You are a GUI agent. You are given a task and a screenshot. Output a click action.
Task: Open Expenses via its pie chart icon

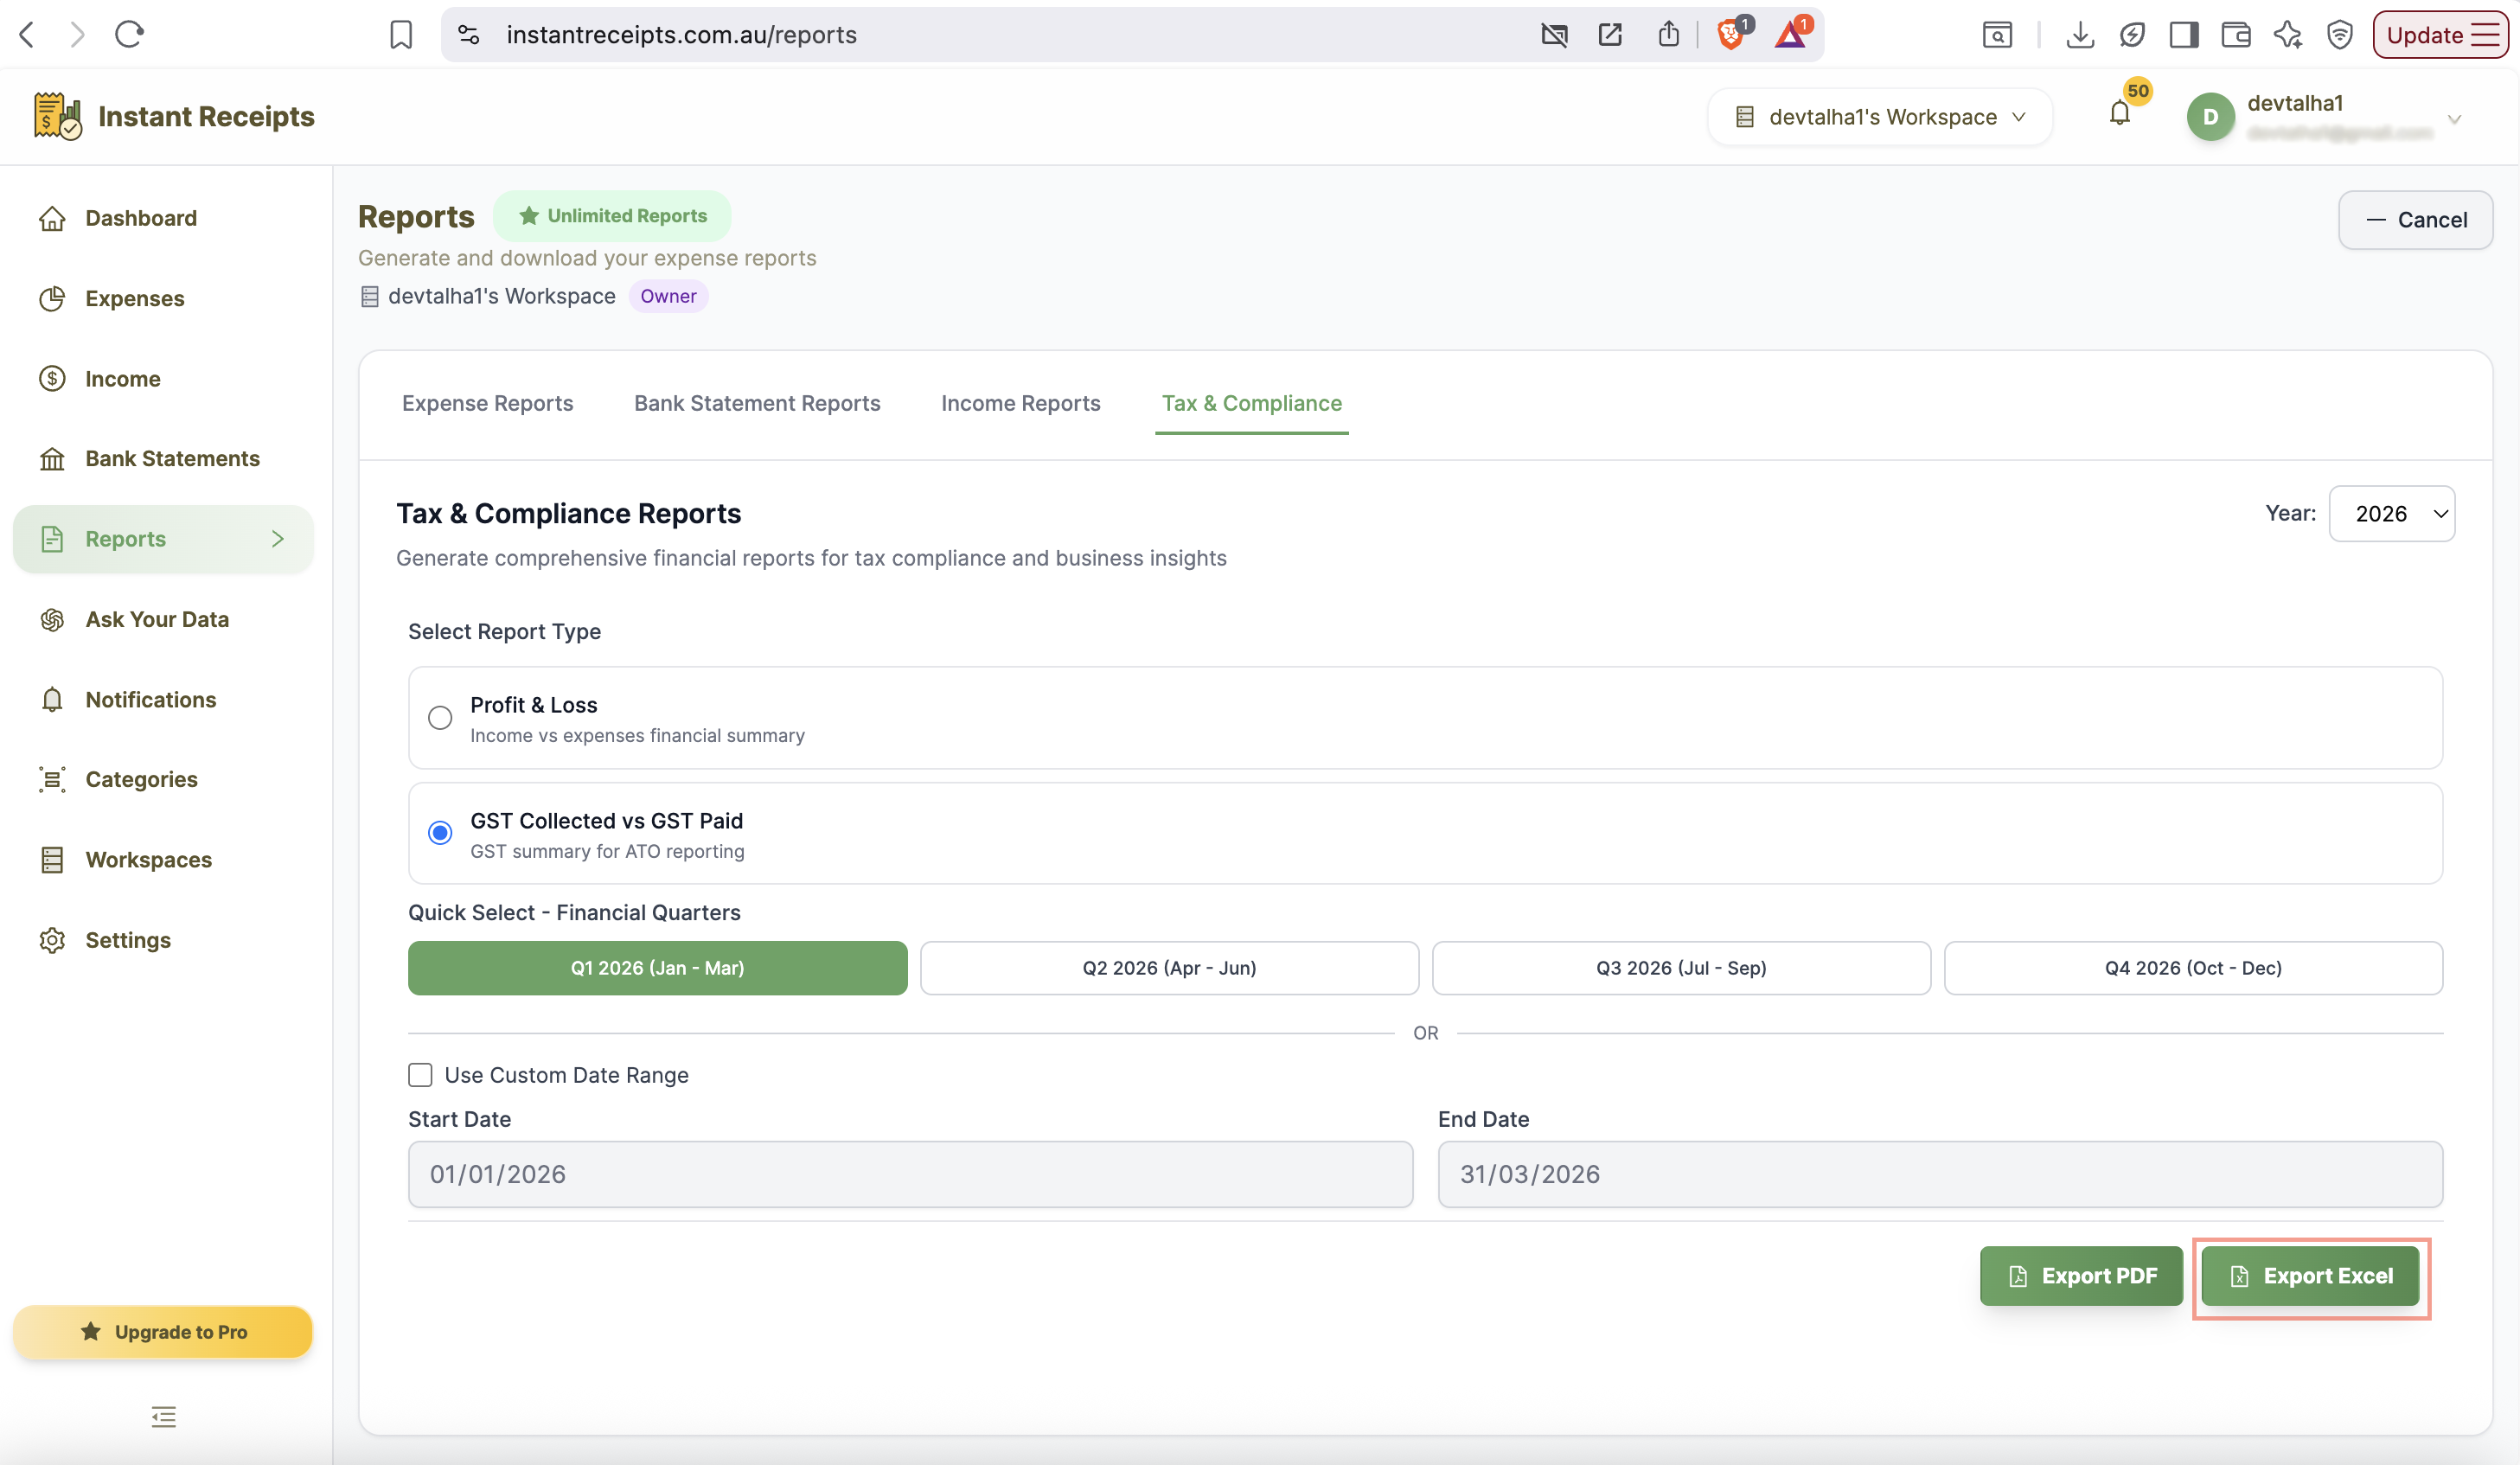point(52,298)
